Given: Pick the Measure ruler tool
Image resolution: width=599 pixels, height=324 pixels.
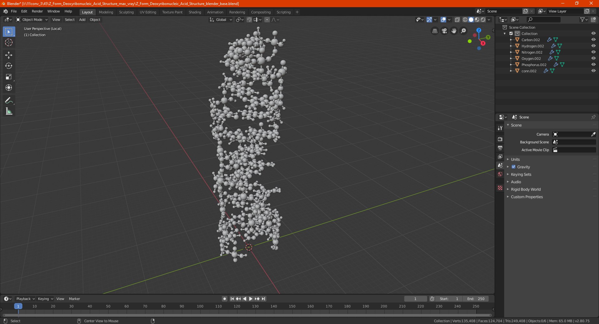Looking at the screenshot, I should click(9, 112).
